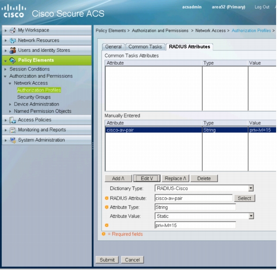The width and height of the screenshot is (277, 270).
Task: Submit the authorization profile
Action: click(x=107, y=260)
